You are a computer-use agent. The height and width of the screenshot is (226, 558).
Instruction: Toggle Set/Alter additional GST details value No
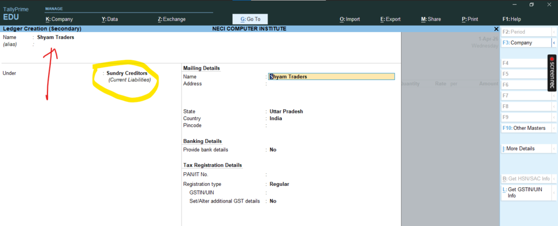coord(273,201)
